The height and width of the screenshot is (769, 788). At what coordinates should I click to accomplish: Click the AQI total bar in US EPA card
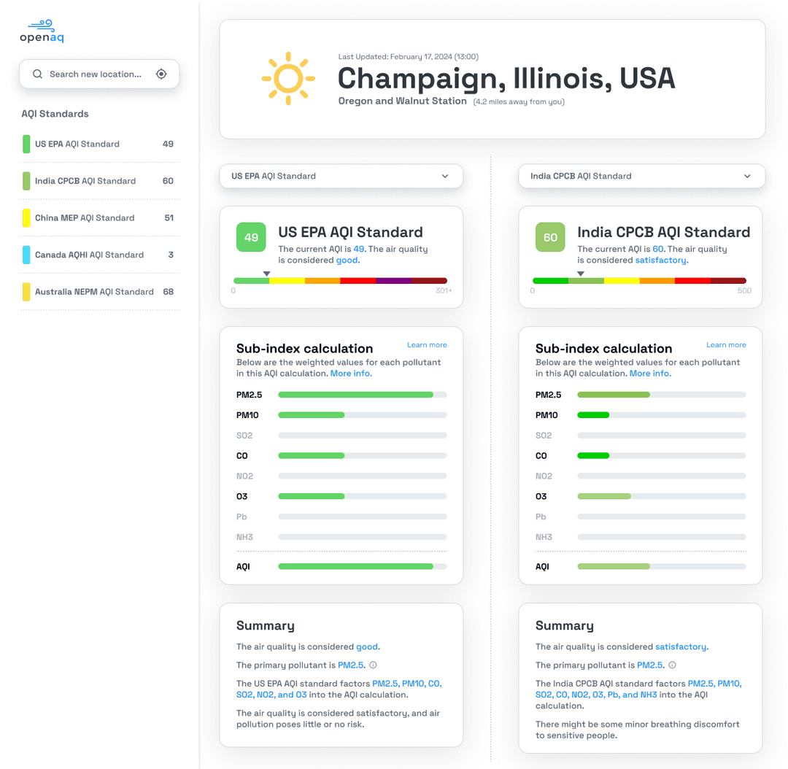click(363, 566)
